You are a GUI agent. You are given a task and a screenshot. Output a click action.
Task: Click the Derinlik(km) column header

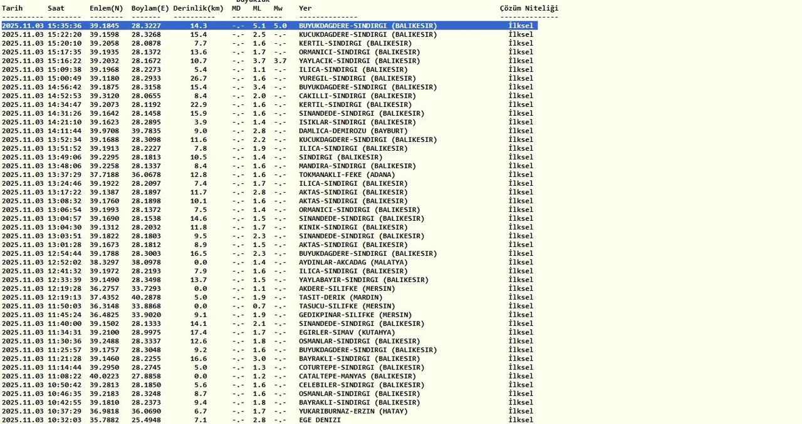tap(198, 8)
